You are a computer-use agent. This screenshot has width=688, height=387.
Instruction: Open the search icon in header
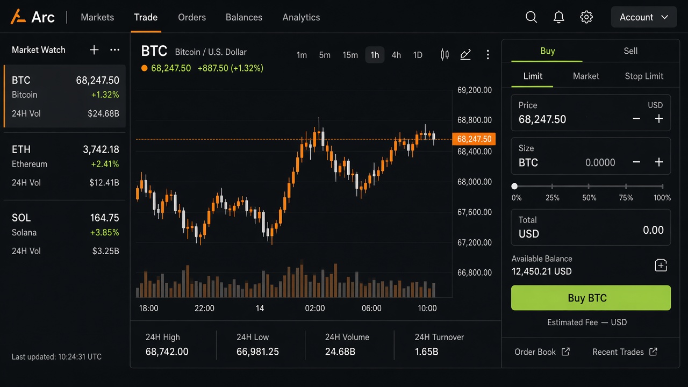[x=531, y=17]
